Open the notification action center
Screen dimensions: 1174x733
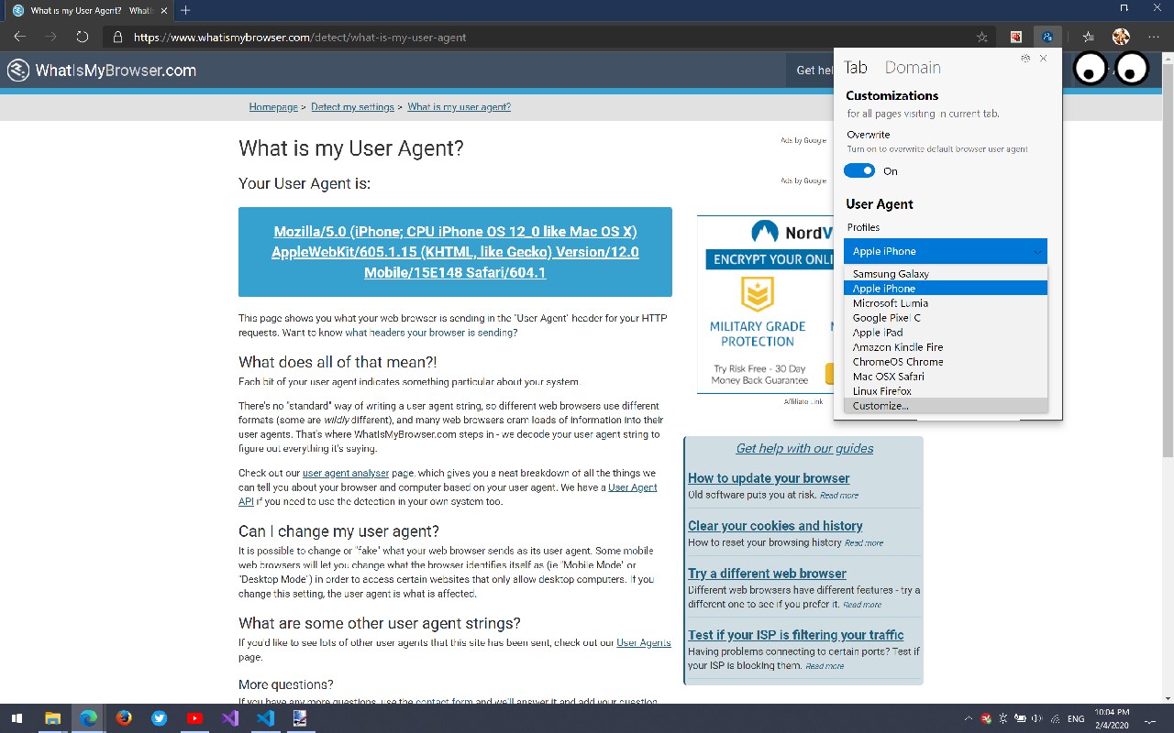click(1150, 719)
